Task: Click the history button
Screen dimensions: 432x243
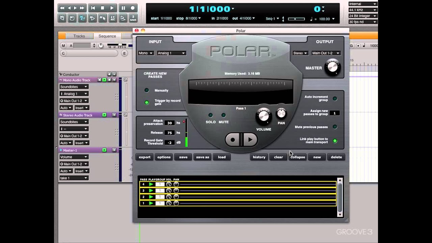Action: 259,157
